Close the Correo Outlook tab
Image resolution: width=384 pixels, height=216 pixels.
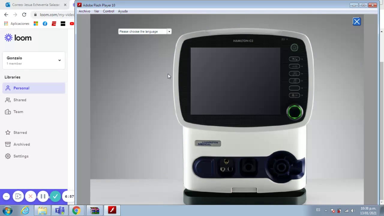(x=65, y=5)
